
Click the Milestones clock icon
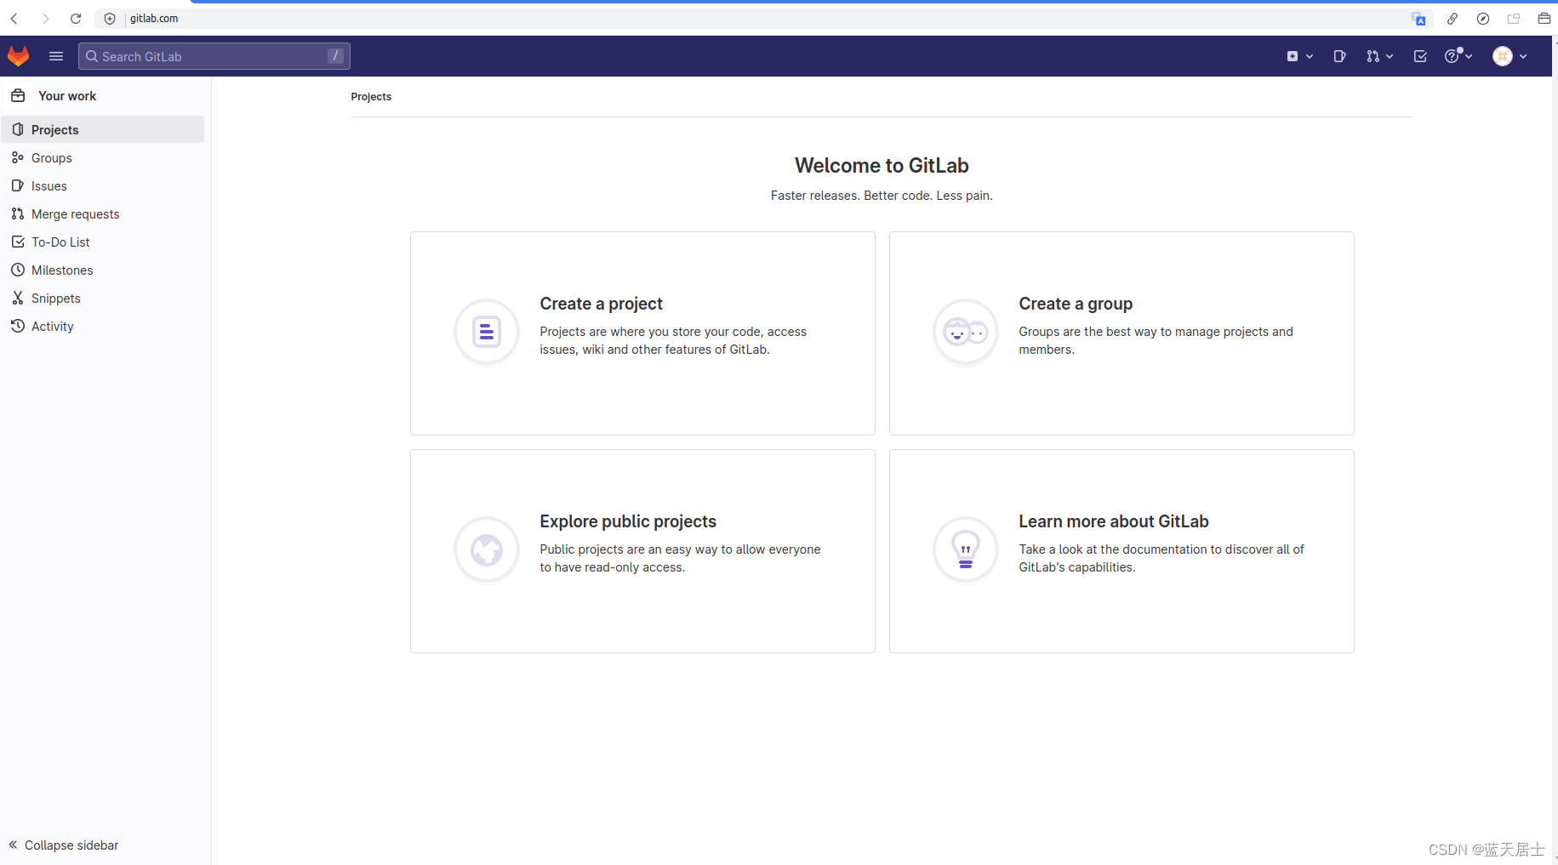[17, 270]
